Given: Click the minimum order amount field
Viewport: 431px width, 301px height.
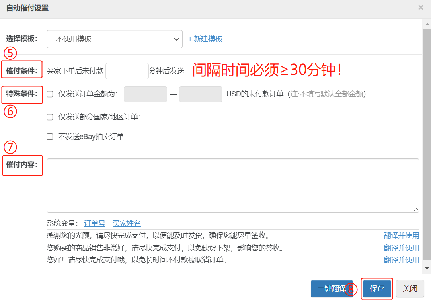Looking at the screenshot, I should 146,94.
